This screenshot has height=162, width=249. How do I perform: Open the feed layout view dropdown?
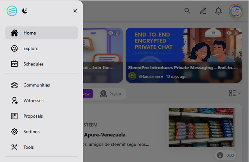(x=235, y=93)
